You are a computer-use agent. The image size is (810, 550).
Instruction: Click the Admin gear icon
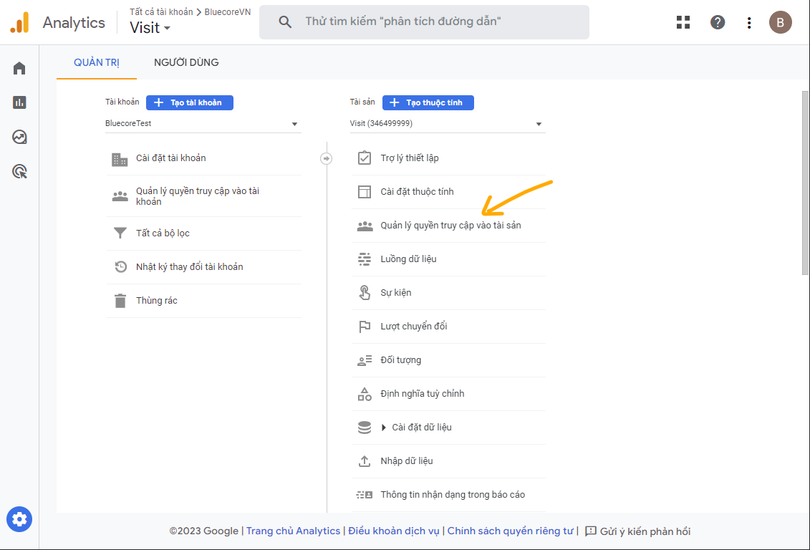[19, 519]
